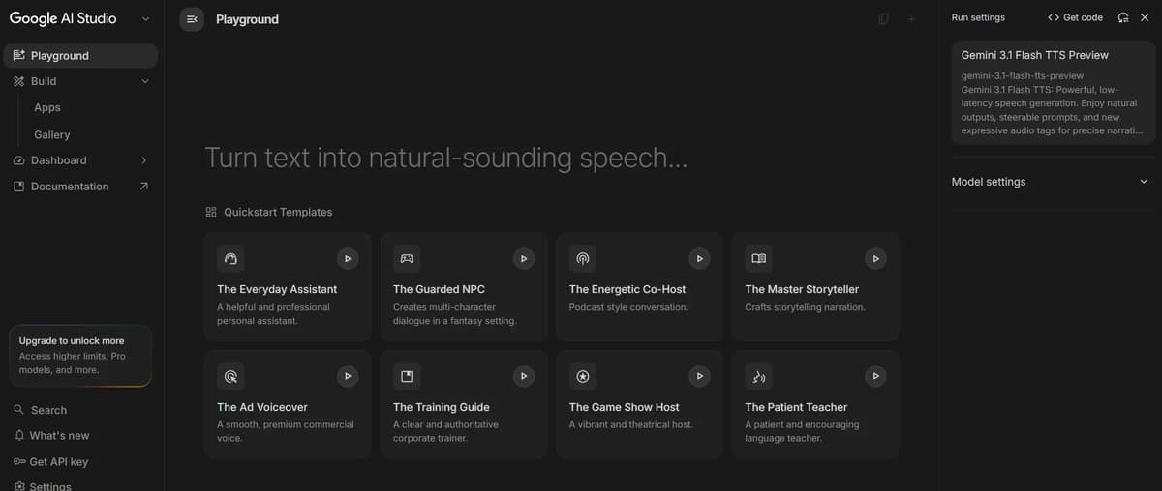Click the Quickstart Templates grid icon
This screenshot has height=491, width=1162.
[211, 212]
